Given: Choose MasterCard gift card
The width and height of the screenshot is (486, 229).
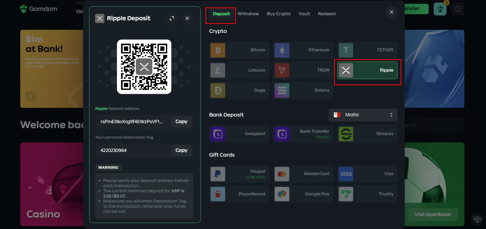Looking at the screenshot, I should pyautogui.click(x=303, y=174).
